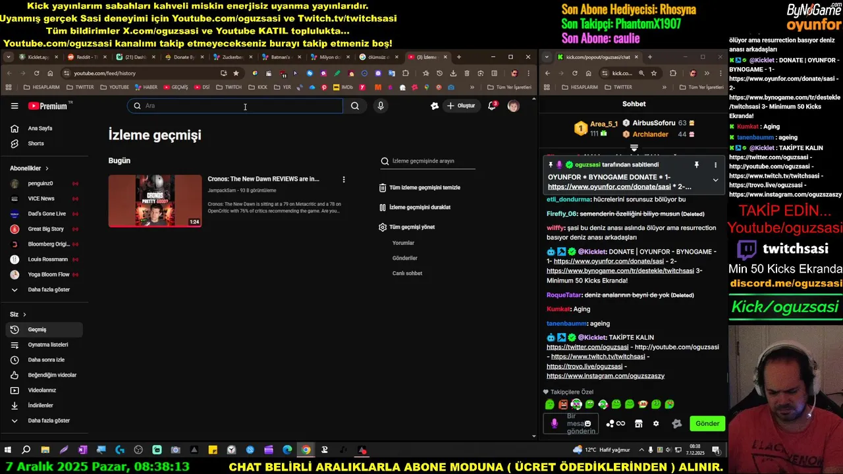843x474 pixels.
Task: Unpin the pinned message in Kick chat
Action: tap(696, 165)
